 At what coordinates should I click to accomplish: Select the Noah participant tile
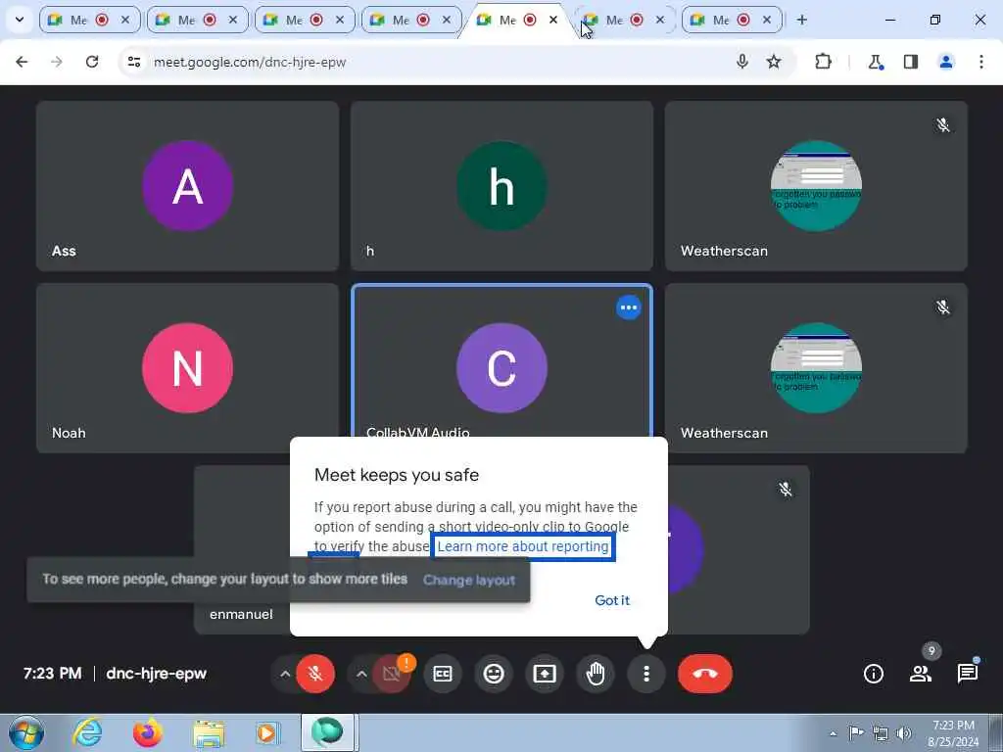[x=187, y=368]
